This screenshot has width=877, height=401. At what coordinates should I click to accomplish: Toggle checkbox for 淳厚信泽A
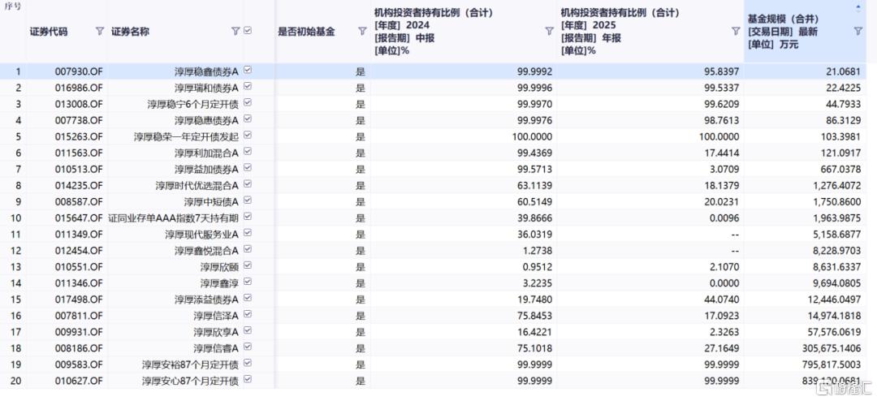point(248,315)
